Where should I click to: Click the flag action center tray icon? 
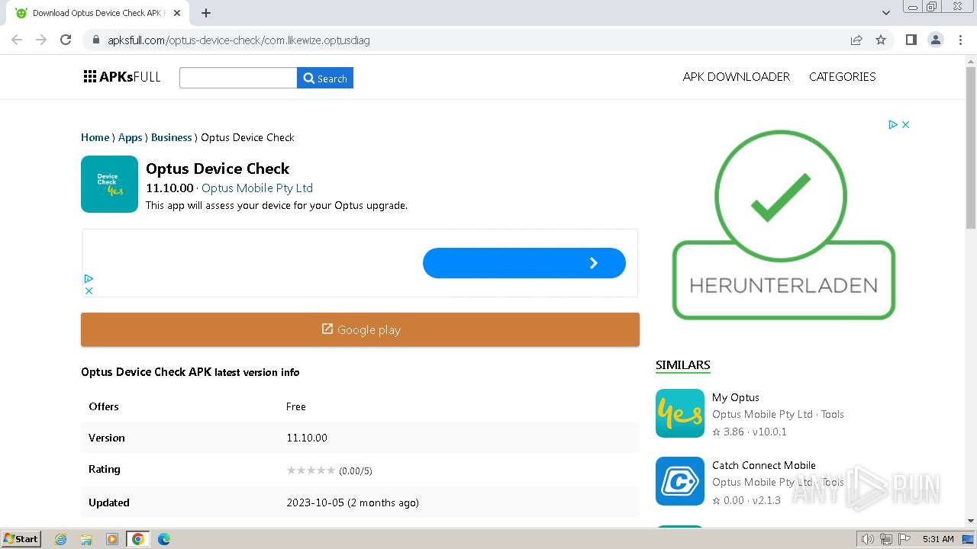point(903,539)
